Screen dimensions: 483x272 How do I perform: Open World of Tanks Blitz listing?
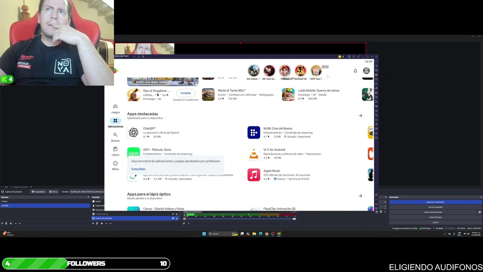coord(238,94)
